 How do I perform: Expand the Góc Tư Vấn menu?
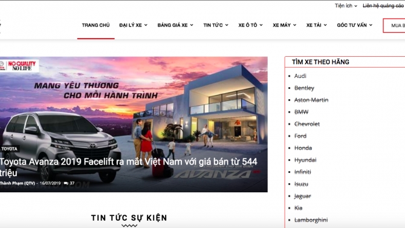pyautogui.click(x=354, y=25)
